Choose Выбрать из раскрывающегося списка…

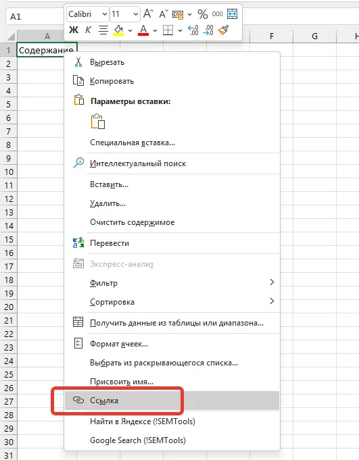[x=172, y=363]
